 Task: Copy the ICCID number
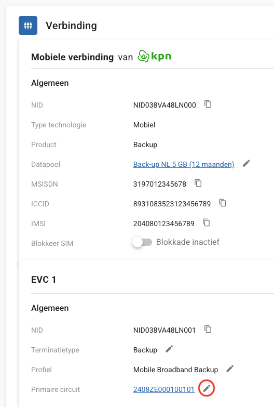click(223, 203)
